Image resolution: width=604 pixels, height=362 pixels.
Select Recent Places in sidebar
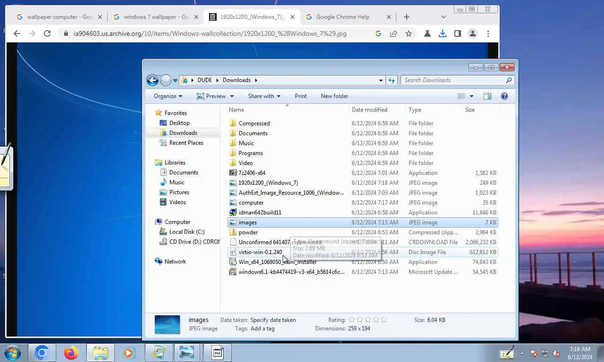click(x=186, y=143)
